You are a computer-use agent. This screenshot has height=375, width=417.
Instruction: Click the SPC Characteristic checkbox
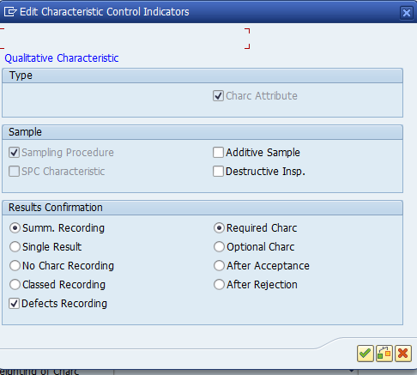(14, 172)
